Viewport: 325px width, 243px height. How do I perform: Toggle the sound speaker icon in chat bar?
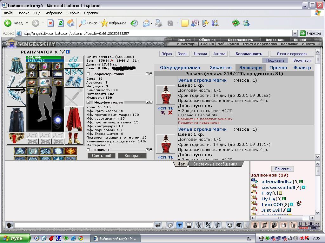click(218, 225)
